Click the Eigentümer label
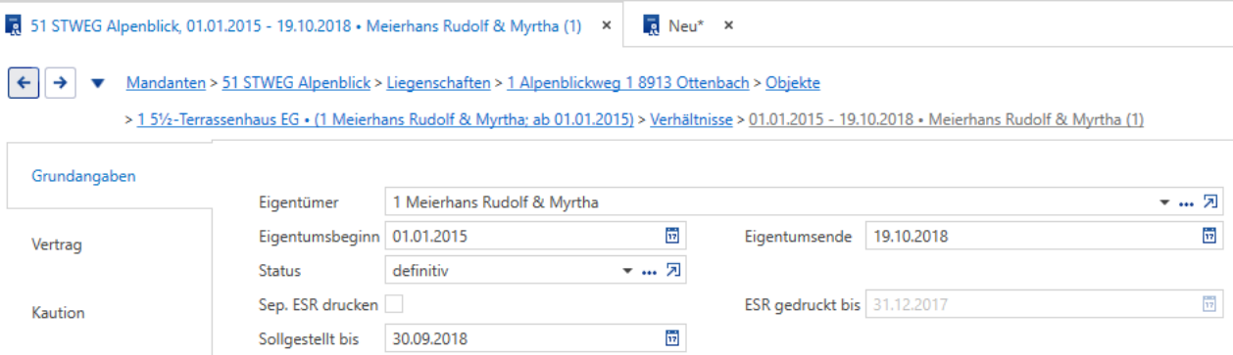 (x=298, y=202)
